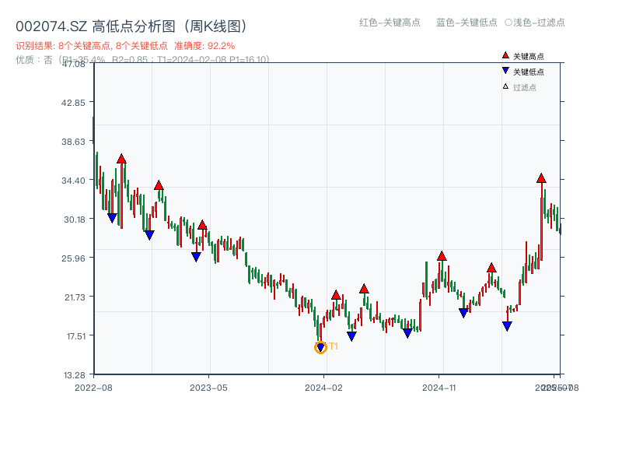Click the red high triangle near 34 before 2023-05

tap(159, 185)
